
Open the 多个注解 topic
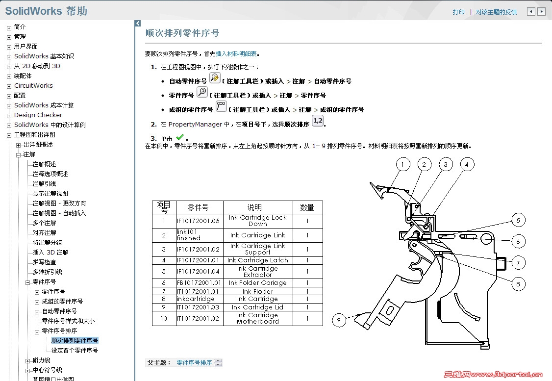pyautogui.click(x=44, y=223)
